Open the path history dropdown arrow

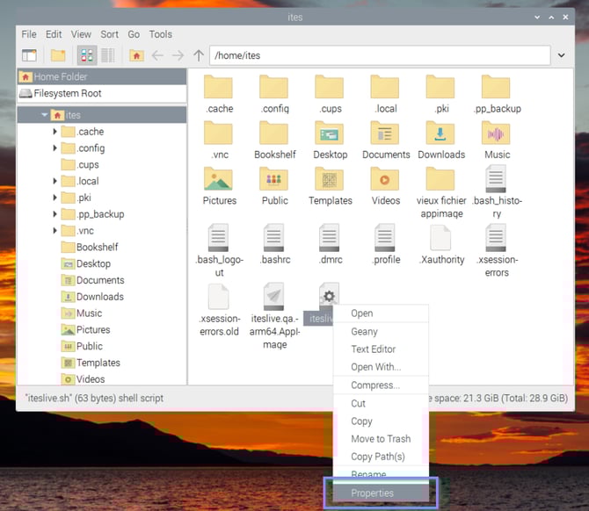click(x=562, y=55)
